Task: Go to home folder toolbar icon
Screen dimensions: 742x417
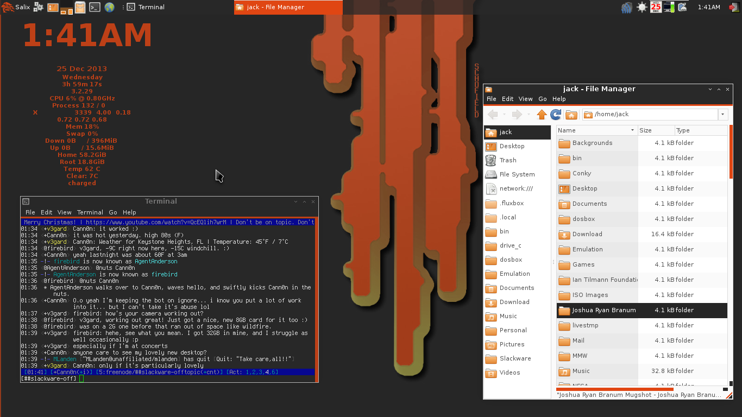Action: tap(571, 115)
